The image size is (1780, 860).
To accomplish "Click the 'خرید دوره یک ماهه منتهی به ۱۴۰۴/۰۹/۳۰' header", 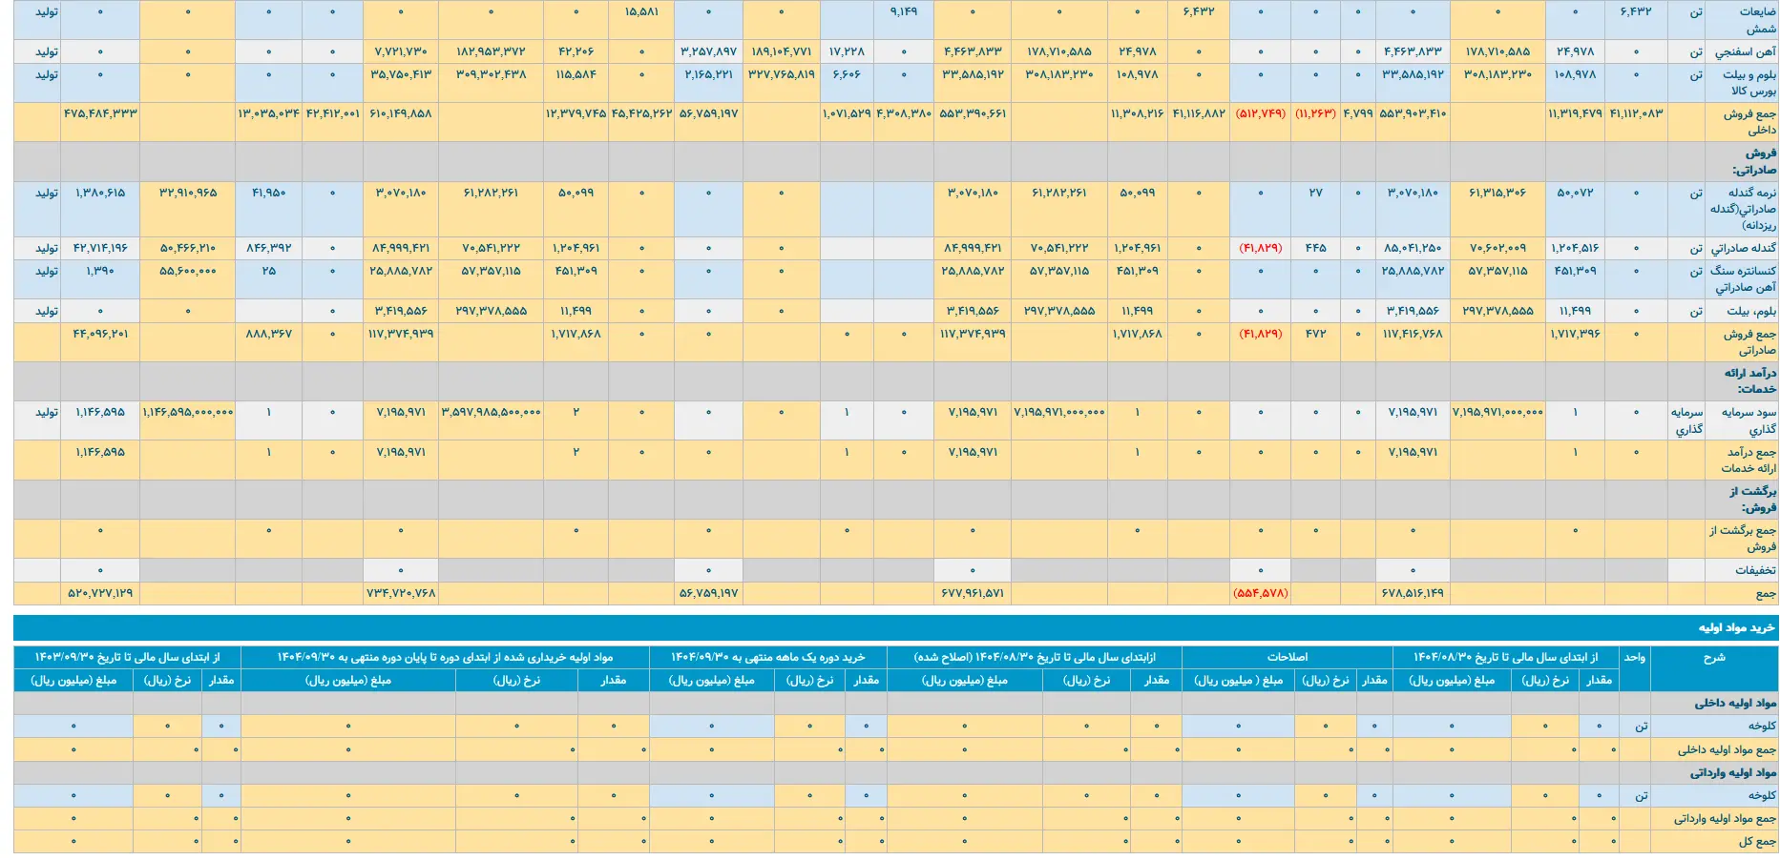I will pyautogui.click(x=767, y=658).
